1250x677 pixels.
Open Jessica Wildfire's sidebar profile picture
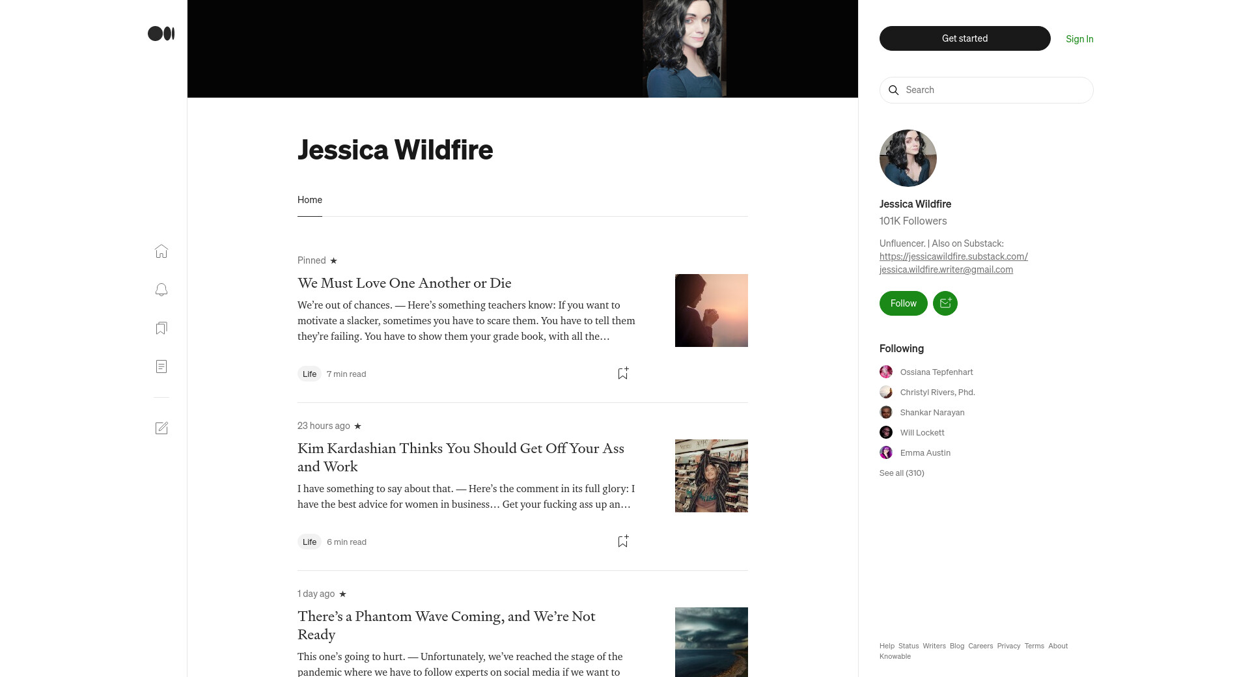[908, 158]
